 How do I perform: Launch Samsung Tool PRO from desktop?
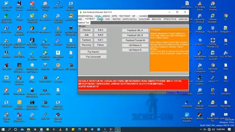coord(58,18)
